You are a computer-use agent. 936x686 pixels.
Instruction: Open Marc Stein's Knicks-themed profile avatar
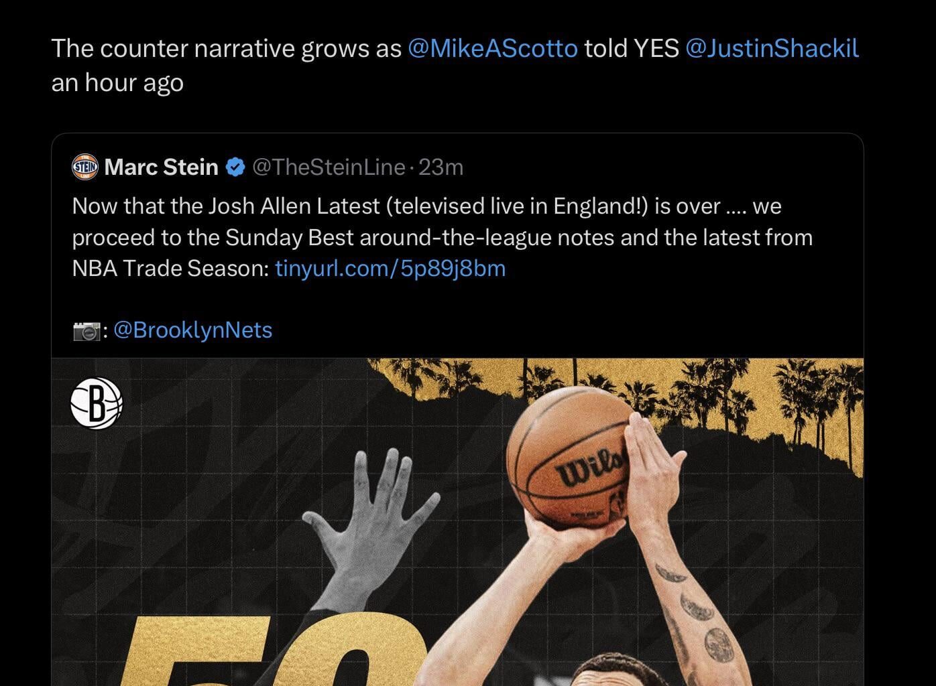[84, 167]
